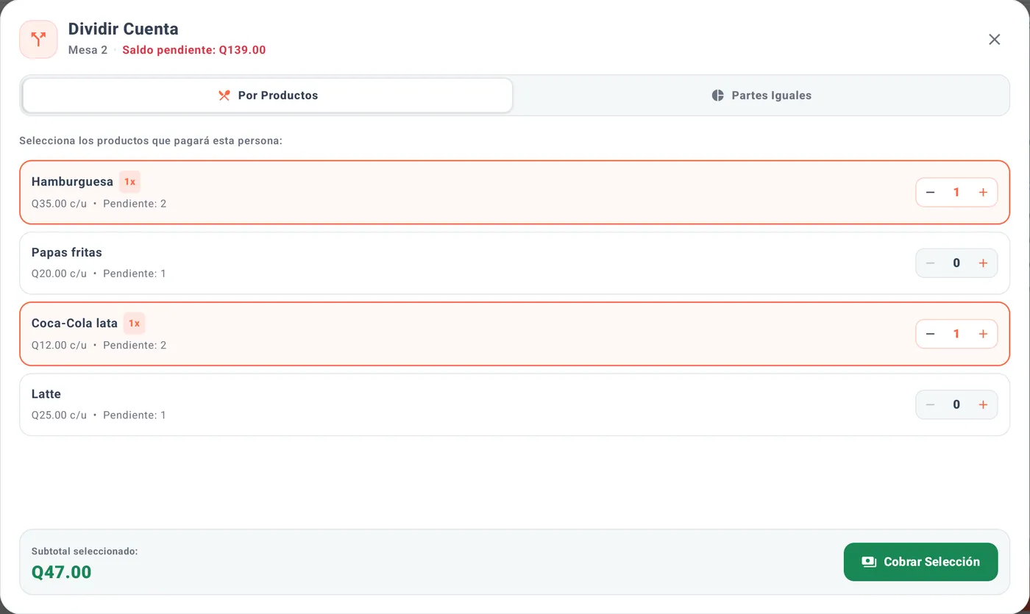Click the Subtotal seleccionado label
The height and width of the screenshot is (614, 1030).
click(85, 551)
